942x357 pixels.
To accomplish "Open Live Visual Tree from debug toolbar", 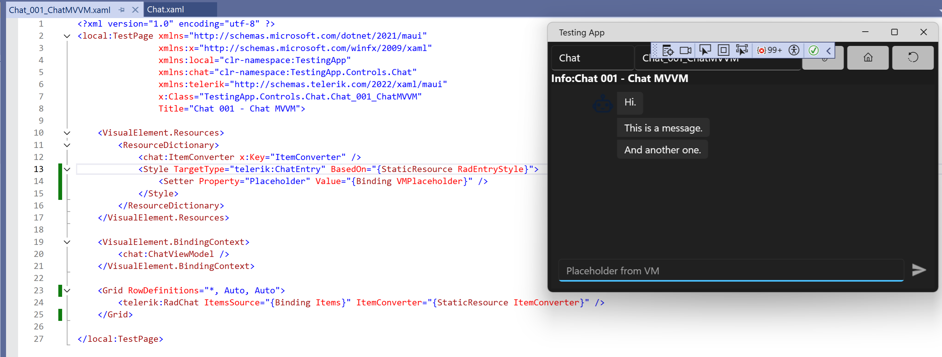I will click(668, 50).
